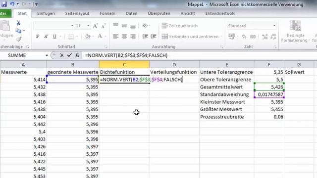Click the Increase Indent icon

[x=153, y=37]
